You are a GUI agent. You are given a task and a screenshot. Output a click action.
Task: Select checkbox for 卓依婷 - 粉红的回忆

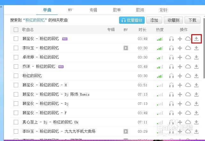pyautogui.click(x=16, y=57)
